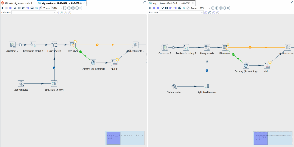This screenshot has height=147, width=294.
Task: Click navigation minimap viewport in left pane
Action: pos(113,138)
